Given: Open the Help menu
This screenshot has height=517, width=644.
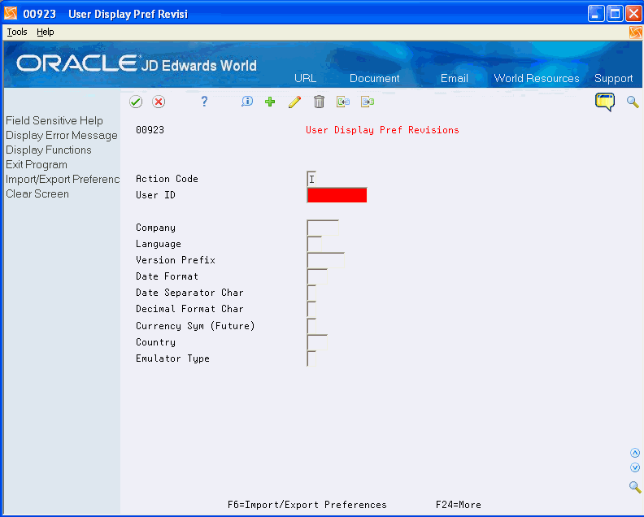Looking at the screenshot, I should (x=46, y=32).
